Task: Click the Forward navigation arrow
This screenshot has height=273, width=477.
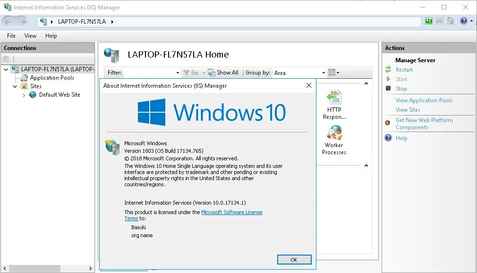Action: (x=23, y=22)
